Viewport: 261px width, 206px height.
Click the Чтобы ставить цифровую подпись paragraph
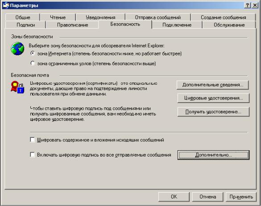point(93,114)
